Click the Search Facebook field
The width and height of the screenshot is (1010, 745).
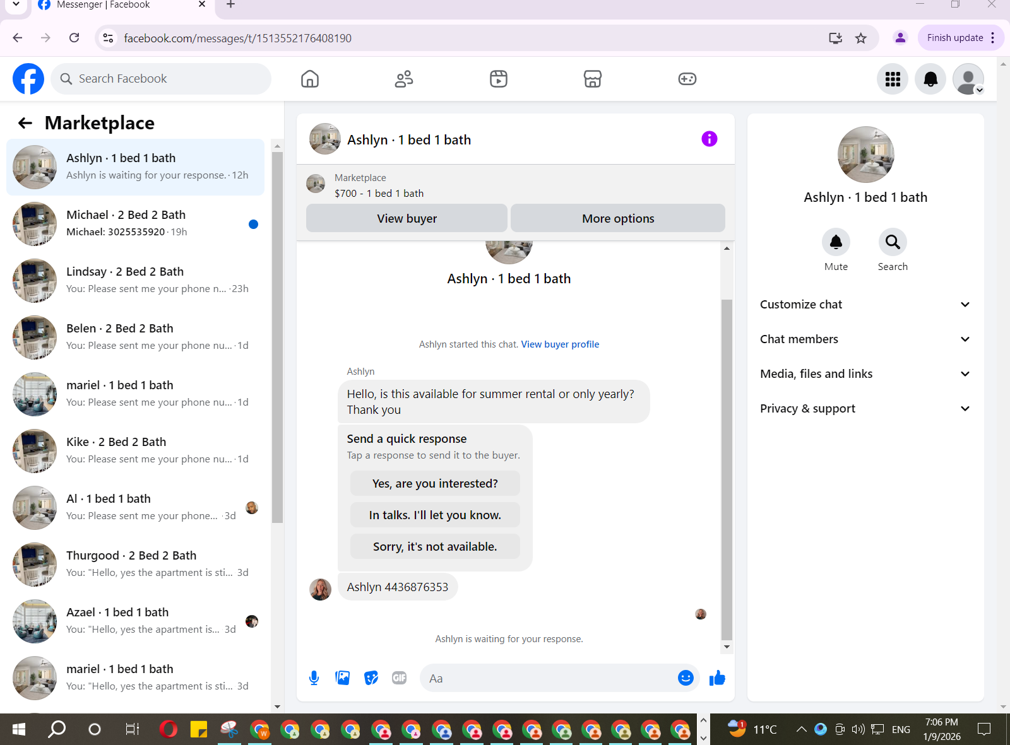[161, 79]
